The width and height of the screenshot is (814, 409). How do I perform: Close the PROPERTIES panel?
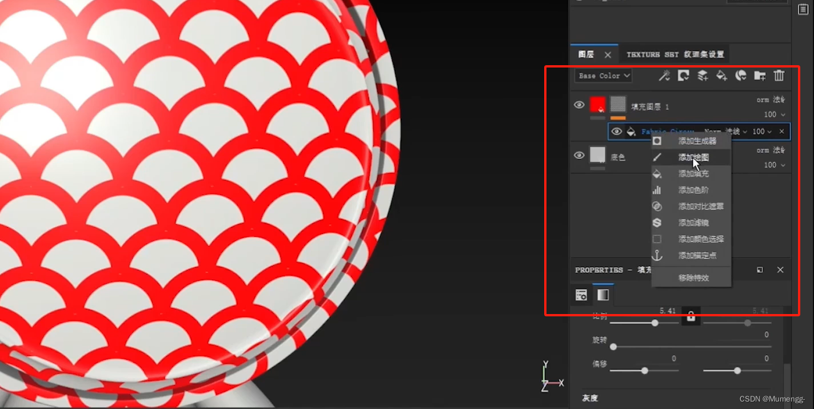780,270
